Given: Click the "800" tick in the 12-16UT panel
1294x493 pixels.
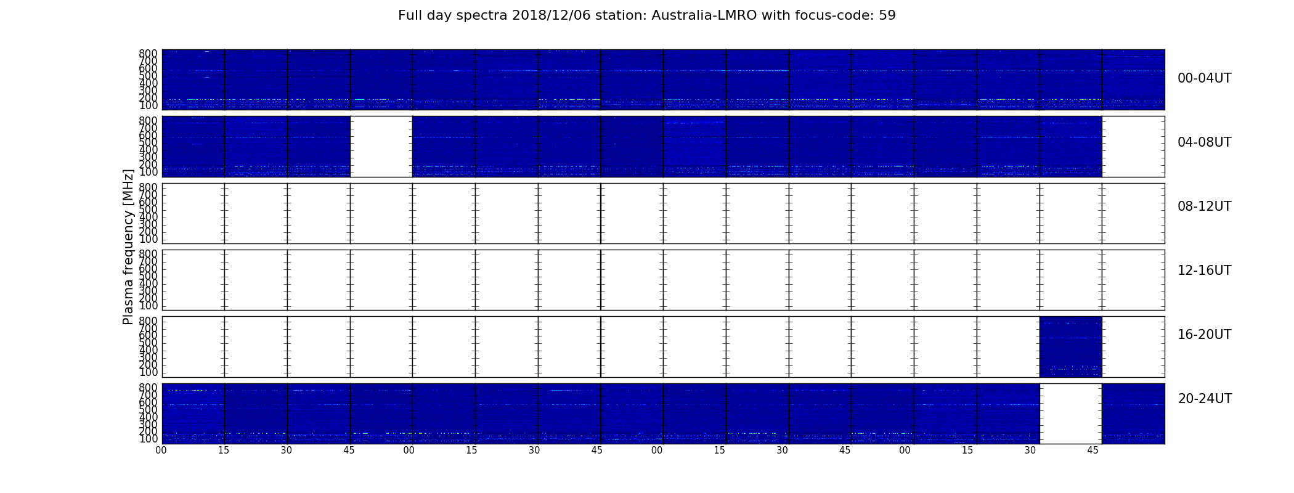Looking at the screenshot, I should (149, 254).
